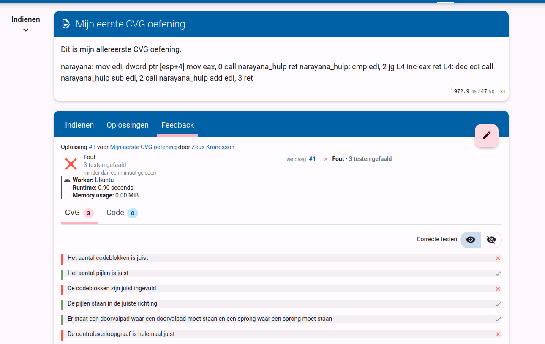Open the Code tab with badge 0
This screenshot has height=344, width=545.
(x=122, y=213)
